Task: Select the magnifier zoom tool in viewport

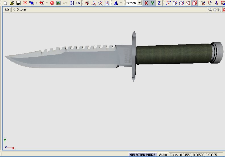Action: tap(210, 10)
